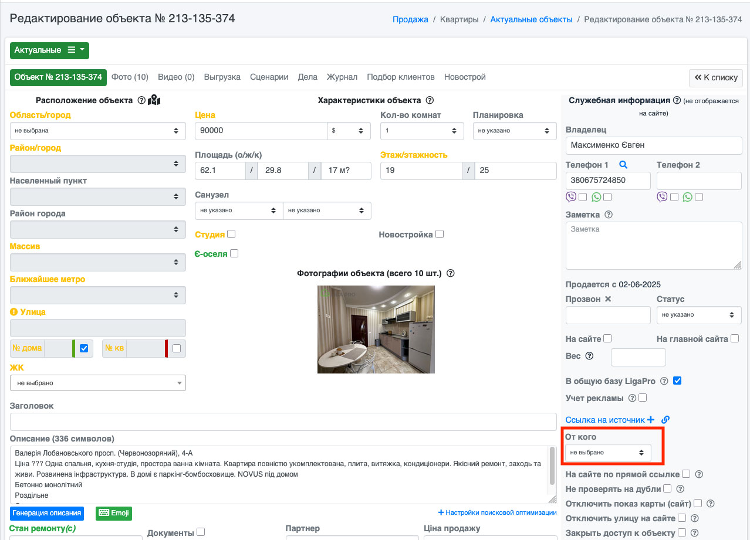
Task: Open the Кол-во комнат dropdown
Action: (x=421, y=131)
